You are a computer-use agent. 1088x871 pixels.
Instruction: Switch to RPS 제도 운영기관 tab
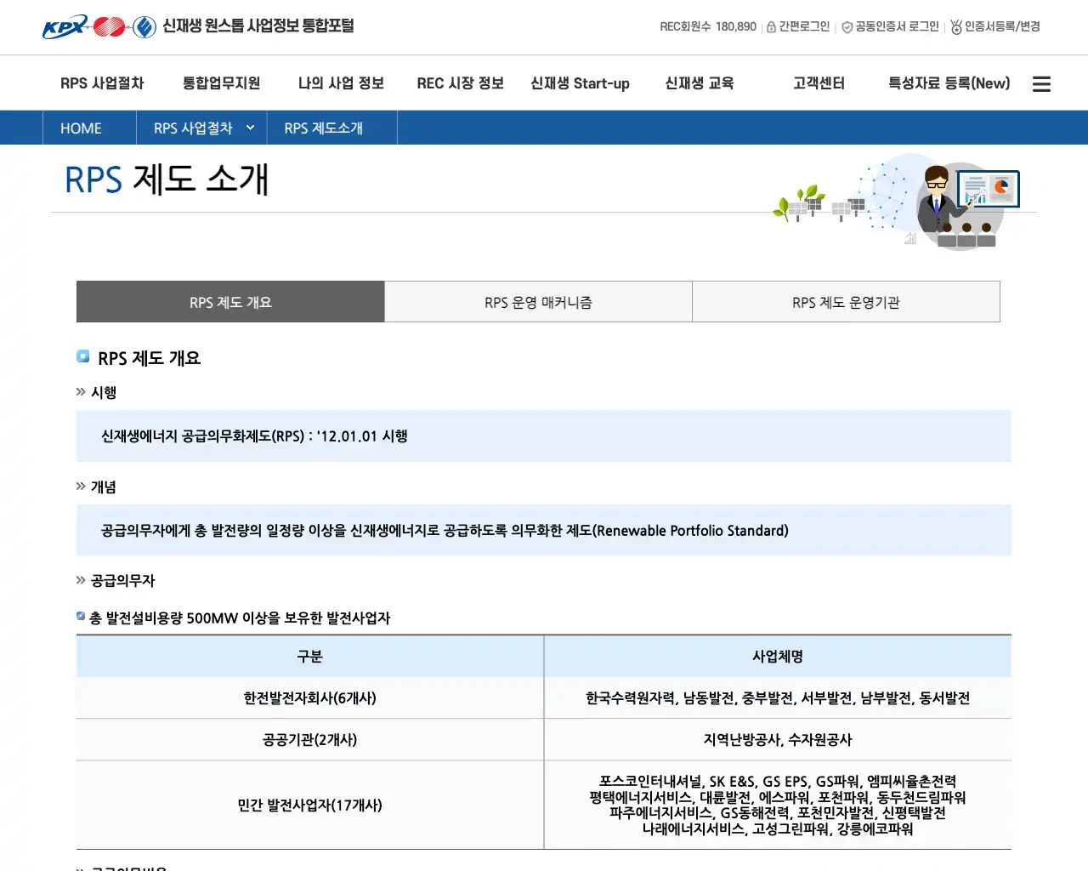pos(846,302)
